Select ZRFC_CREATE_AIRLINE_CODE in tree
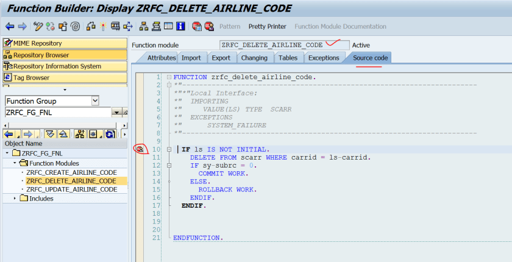Screen dimensions: 512x262 [71, 172]
